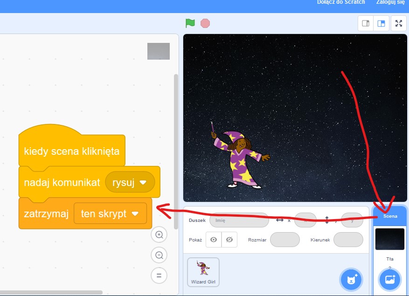Open the choose a sprite cat button
The width and height of the screenshot is (409, 296).
(x=351, y=280)
